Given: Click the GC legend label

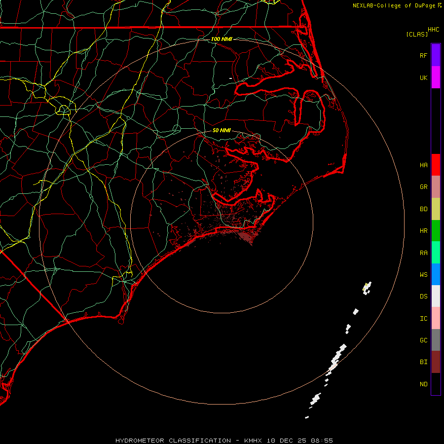Looking at the screenshot, I should click(x=423, y=340).
